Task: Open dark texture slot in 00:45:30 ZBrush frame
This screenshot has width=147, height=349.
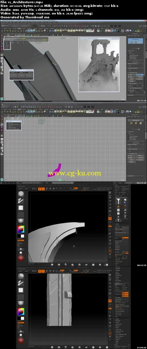Action: [x=21, y=215]
